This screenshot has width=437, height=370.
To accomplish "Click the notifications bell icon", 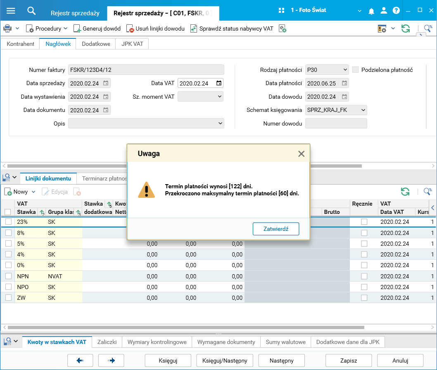I will point(372,10).
